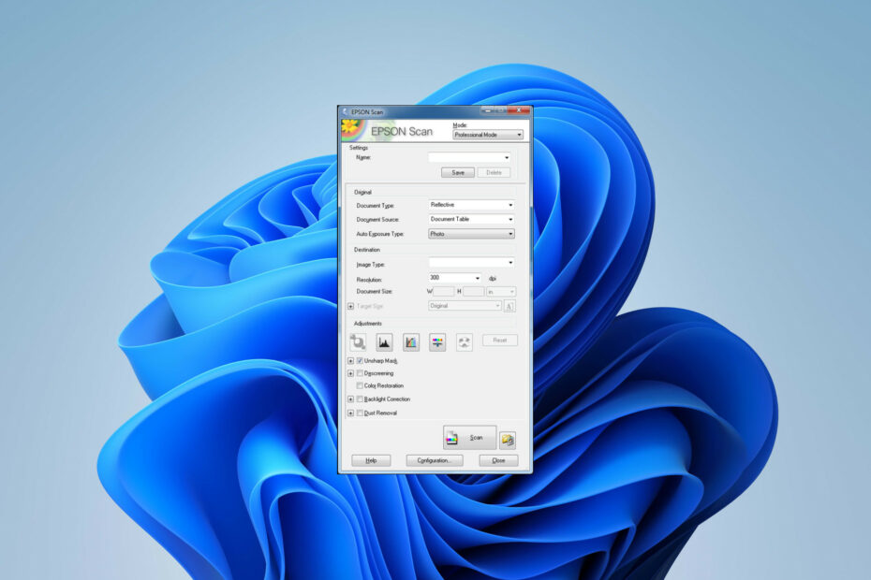The height and width of the screenshot is (580, 871).
Task: Open the Image Type dropdown
Action: pyautogui.click(x=471, y=263)
